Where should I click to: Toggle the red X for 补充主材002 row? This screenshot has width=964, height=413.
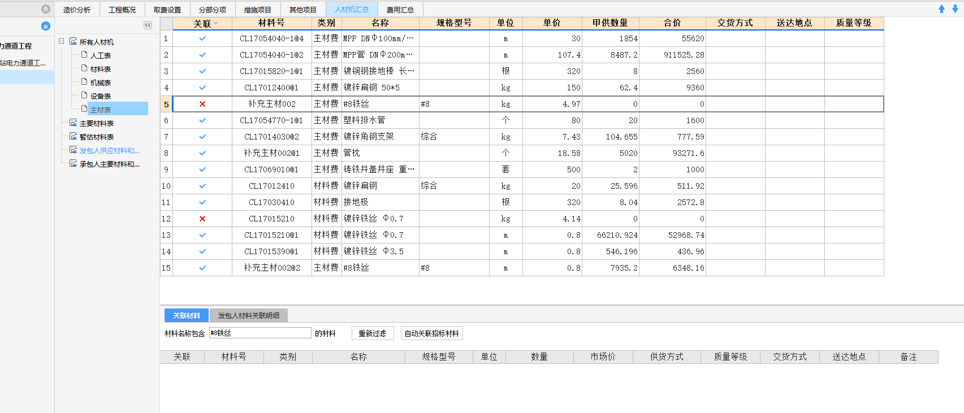pyautogui.click(x=202, y=104)
